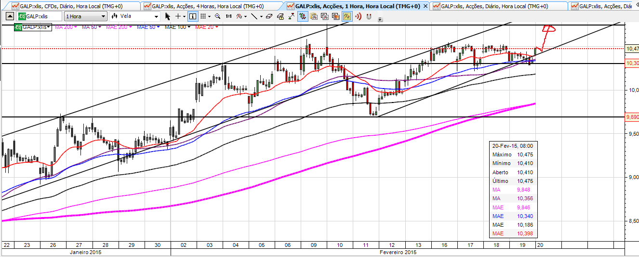This screenshot has height=257, width=639.
Task: Toggle the chart grid icon
Action: tap(203, 16)
